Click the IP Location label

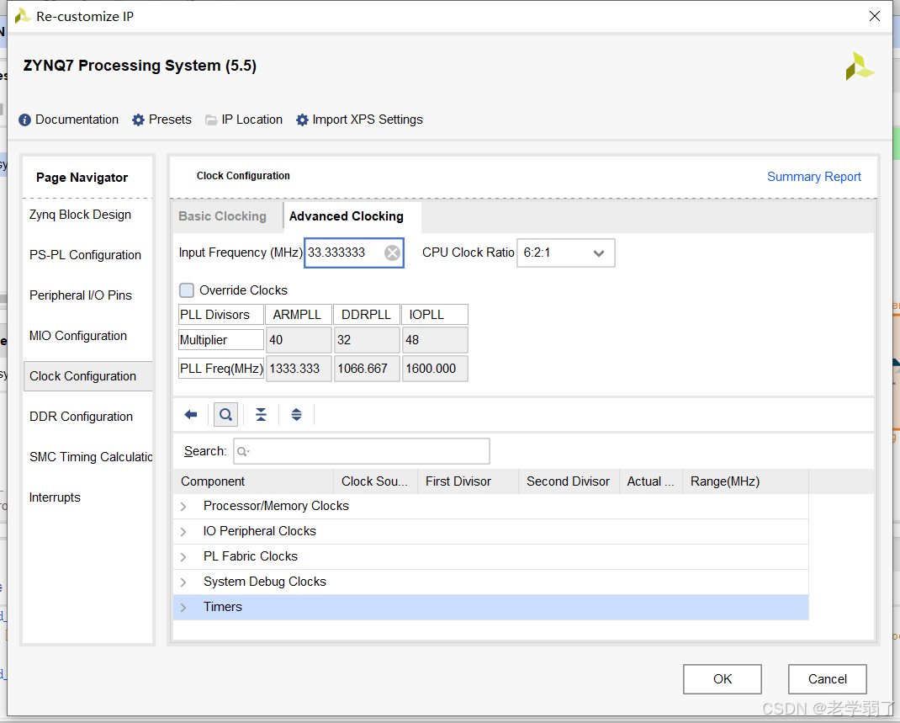click(252, 120)
